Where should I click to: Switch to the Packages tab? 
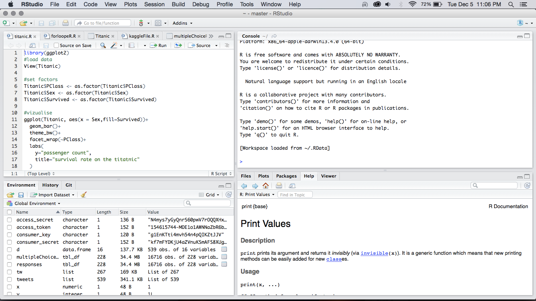tap(286, 176)
